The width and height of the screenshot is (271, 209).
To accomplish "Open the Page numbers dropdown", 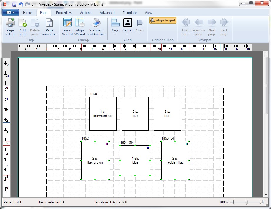I will pos(49,27).
